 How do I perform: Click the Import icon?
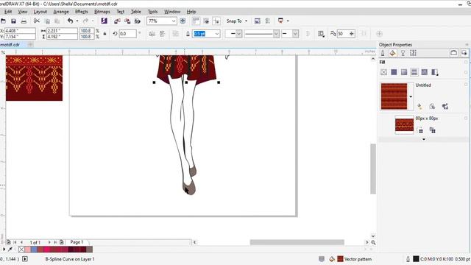point(117,21)
